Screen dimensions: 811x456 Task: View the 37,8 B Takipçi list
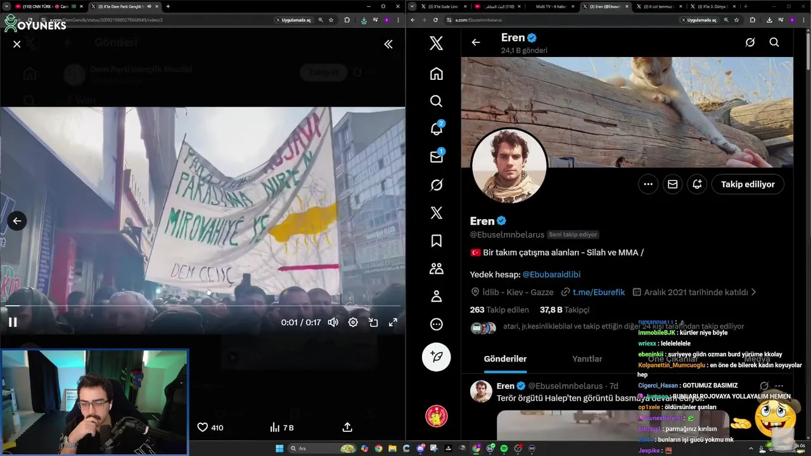click(565, 310)
